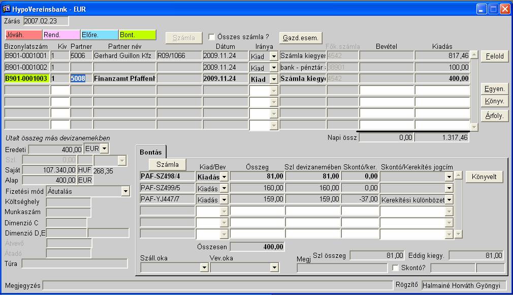Select the Rend. pink color legend
This screenshot has height=295, width=513.
(x=61, y=35)
